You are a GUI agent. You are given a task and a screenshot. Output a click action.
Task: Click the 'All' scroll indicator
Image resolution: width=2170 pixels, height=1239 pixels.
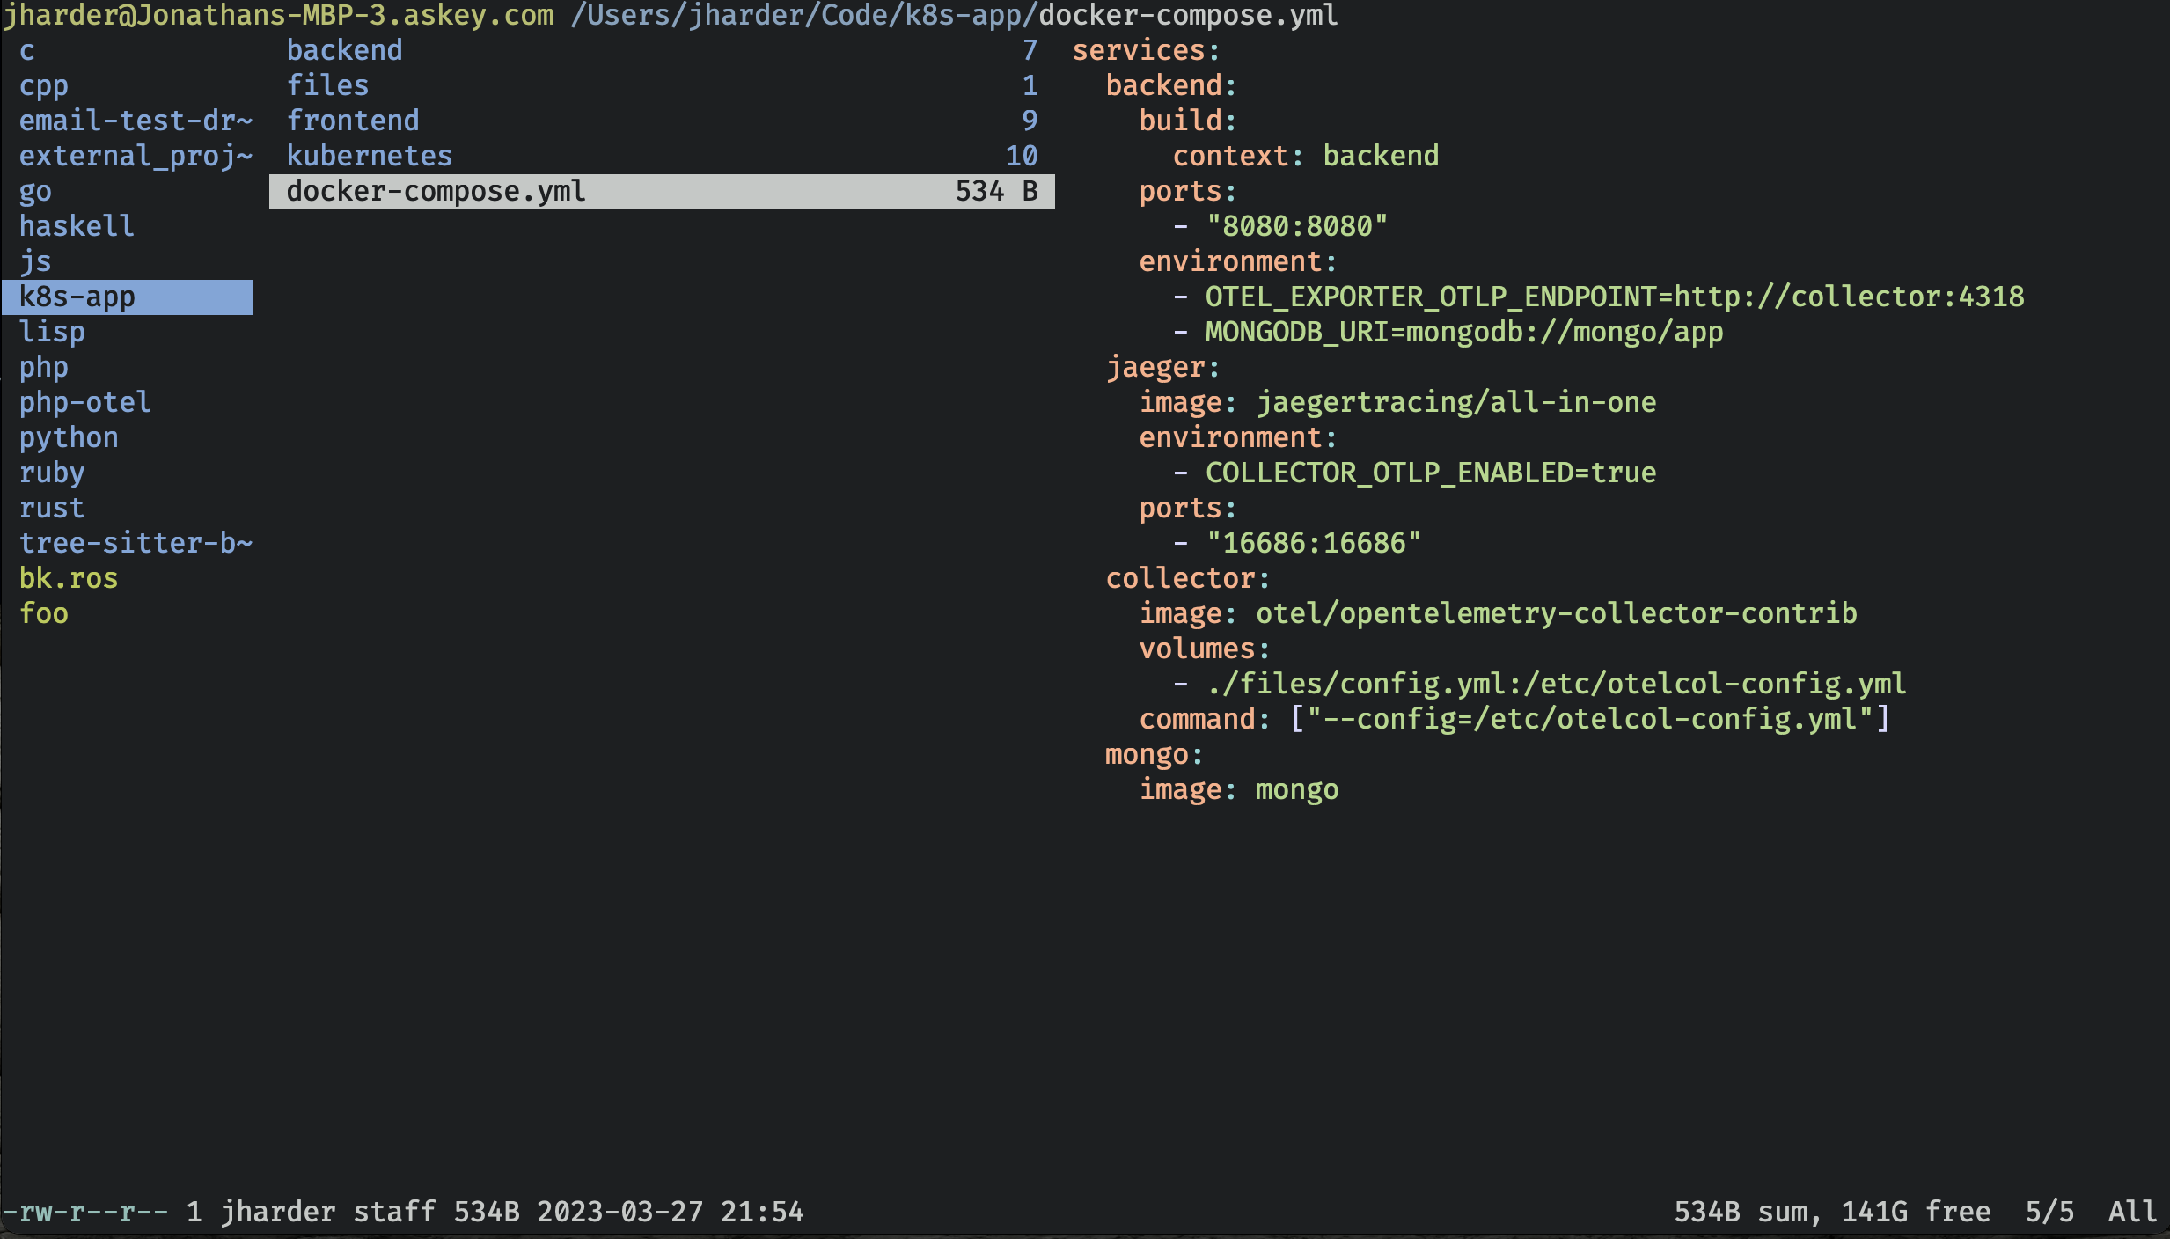(2133, 1213)
